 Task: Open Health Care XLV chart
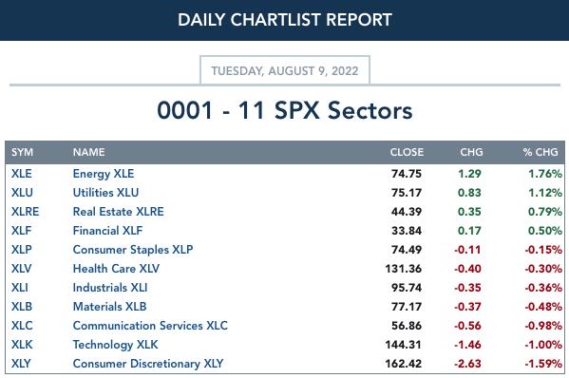(x=116, y=269)
